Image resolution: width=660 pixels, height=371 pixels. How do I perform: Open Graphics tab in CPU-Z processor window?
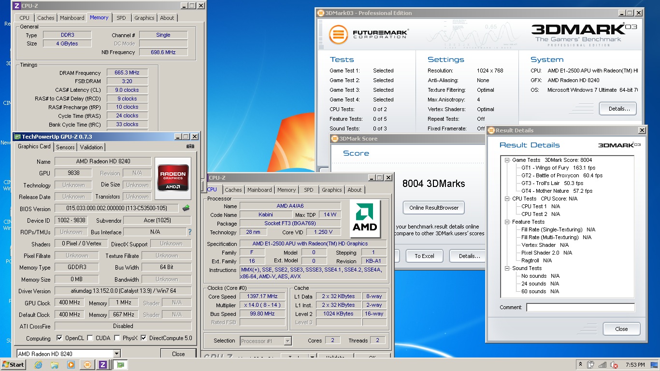(332, 190)
